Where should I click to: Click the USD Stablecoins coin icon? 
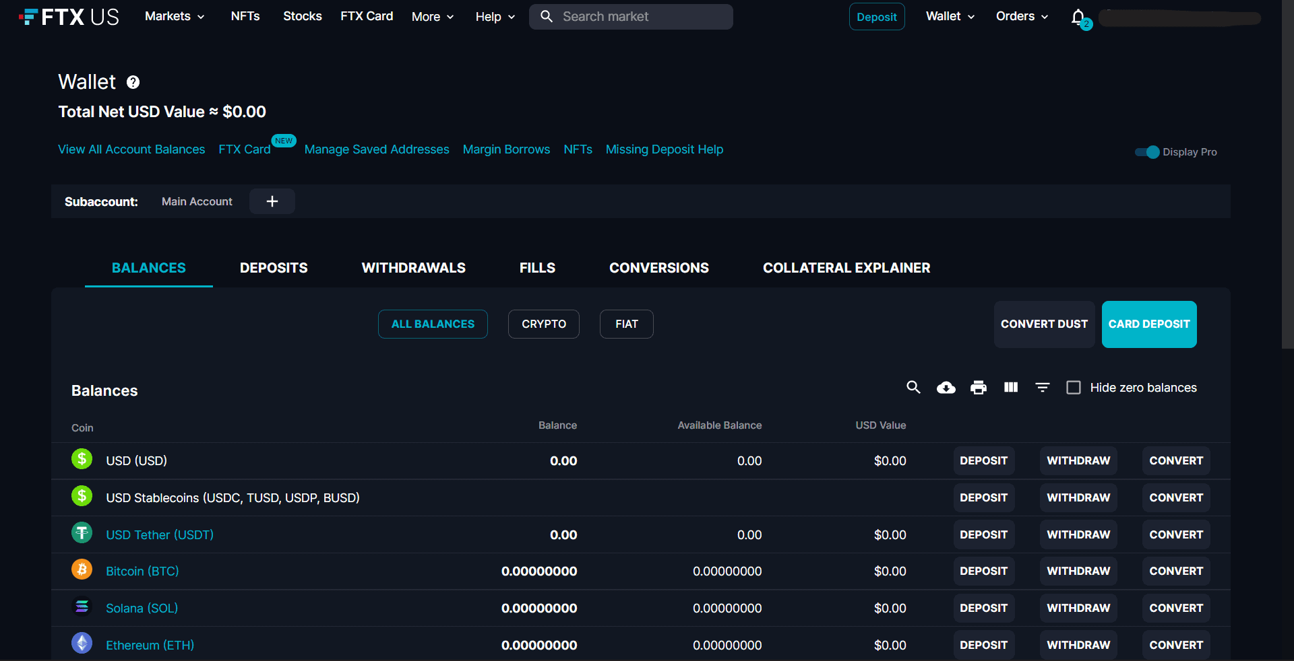82,496
